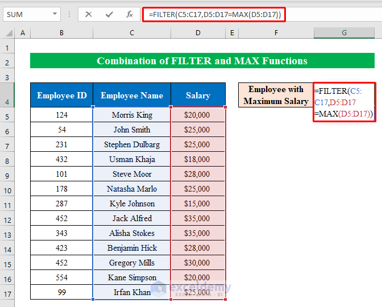Image resolution: width=382 pixels, height=307 pixels.
Task: Select column A header
Action: pos(23,33)
